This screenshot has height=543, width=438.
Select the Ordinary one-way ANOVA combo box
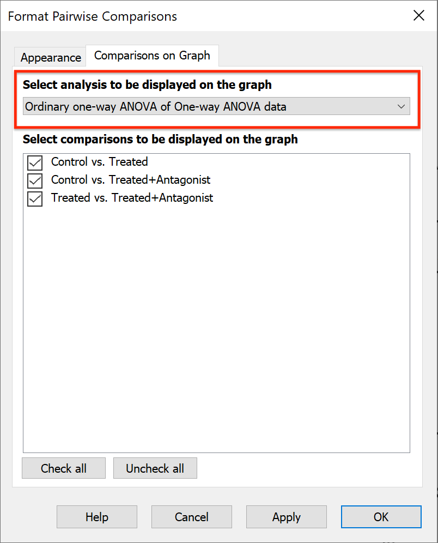215,106
